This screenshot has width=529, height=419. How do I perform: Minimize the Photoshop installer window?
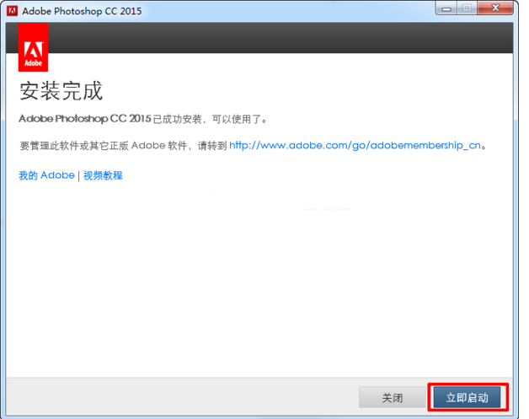(x=446, y=8)
